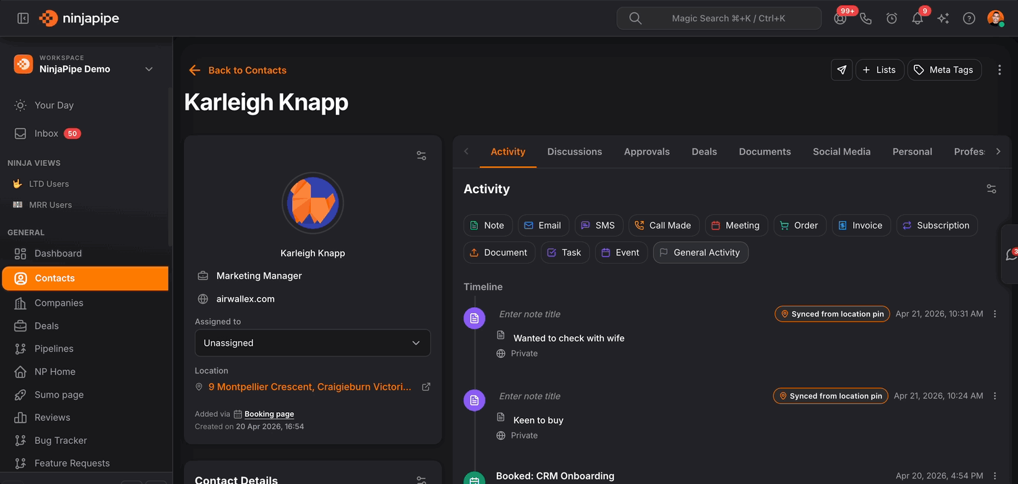Switch to the Discussions tab
1018x484 pixels.
click(x=574, y=152)
